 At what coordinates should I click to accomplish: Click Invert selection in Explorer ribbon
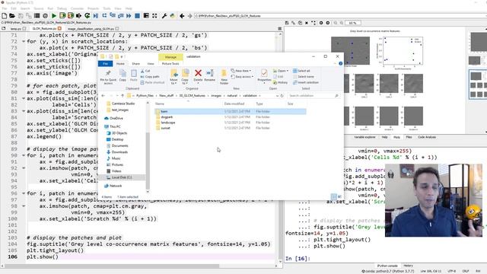click(306, 83)
